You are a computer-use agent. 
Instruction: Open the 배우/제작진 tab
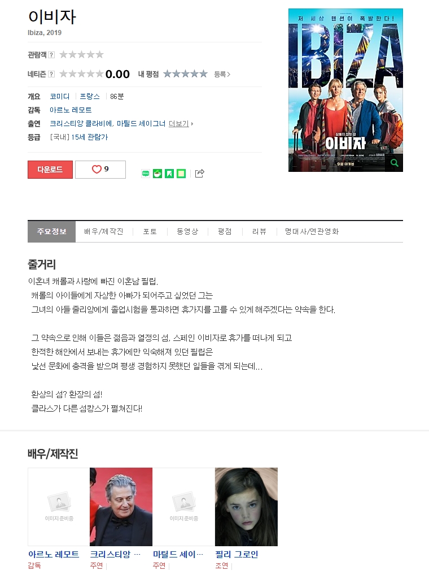(x=103, y=231)
